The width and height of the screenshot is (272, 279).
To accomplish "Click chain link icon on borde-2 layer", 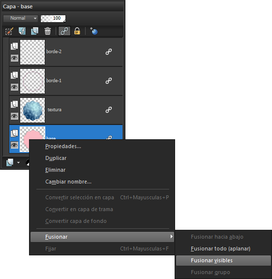I will (109, 52).
